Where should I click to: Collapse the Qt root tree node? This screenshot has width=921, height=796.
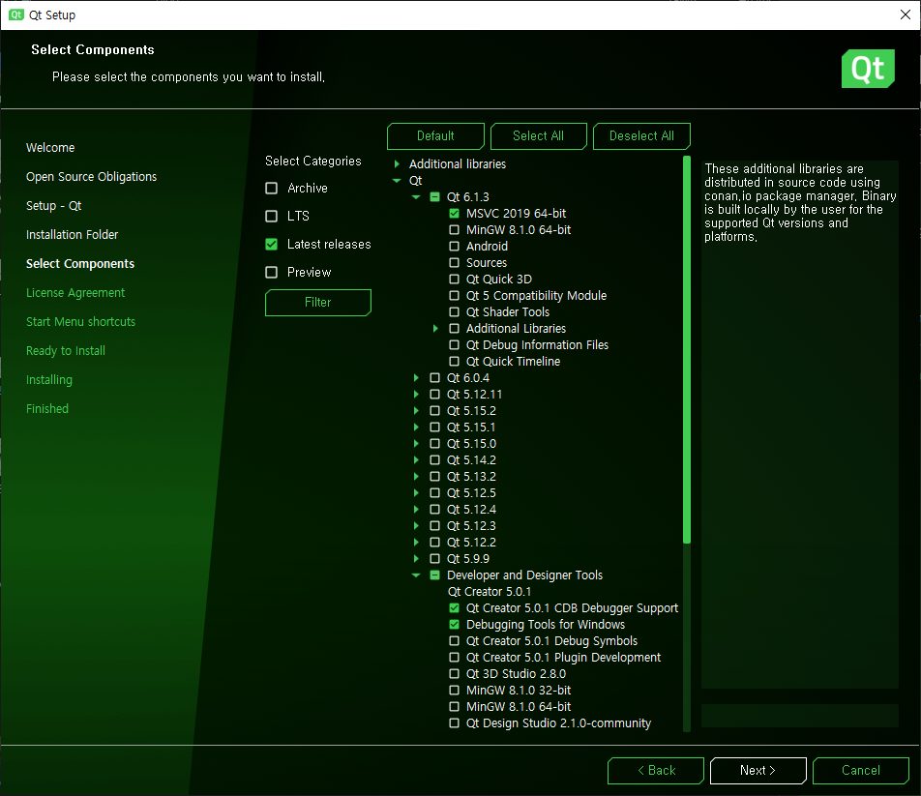[397, 180]
